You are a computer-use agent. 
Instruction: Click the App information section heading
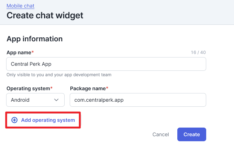pyautogui.click(x=35, y=39)
